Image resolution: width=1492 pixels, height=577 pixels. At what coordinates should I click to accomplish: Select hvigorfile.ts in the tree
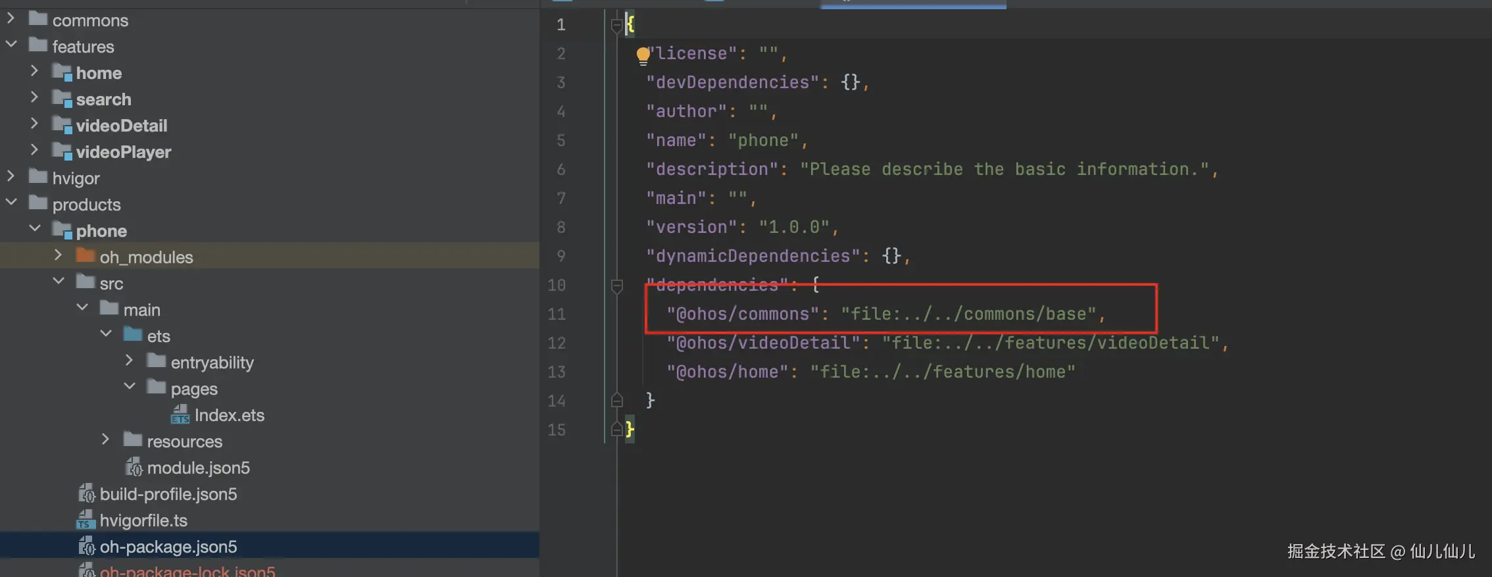143,520
